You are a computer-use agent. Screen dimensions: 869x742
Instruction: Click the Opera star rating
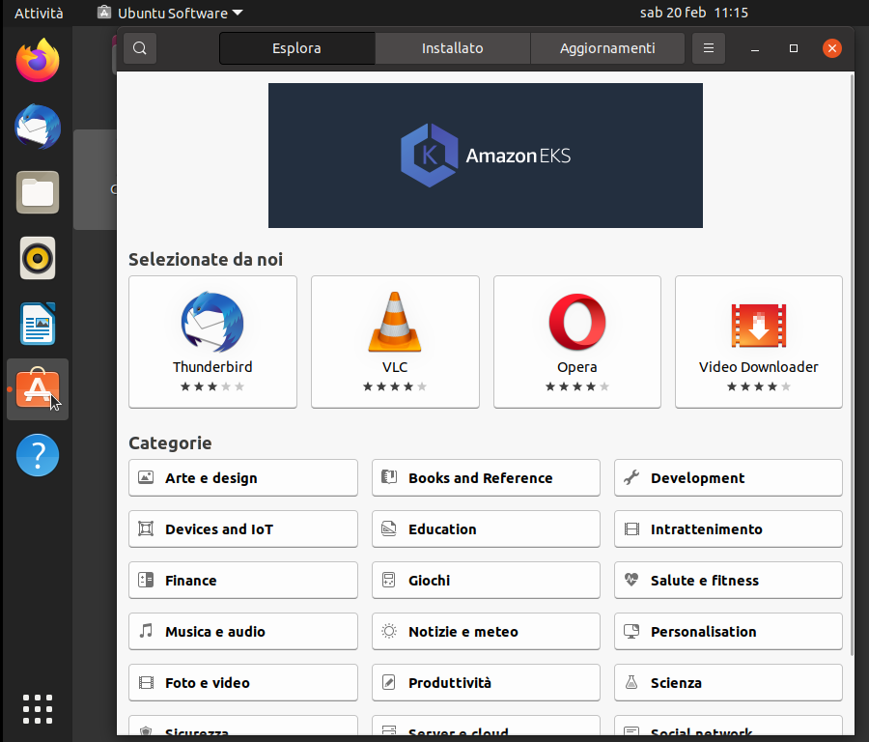577,386
